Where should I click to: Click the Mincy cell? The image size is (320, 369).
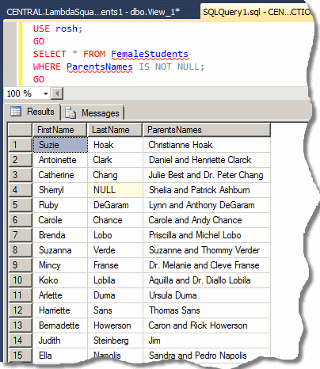60,265
